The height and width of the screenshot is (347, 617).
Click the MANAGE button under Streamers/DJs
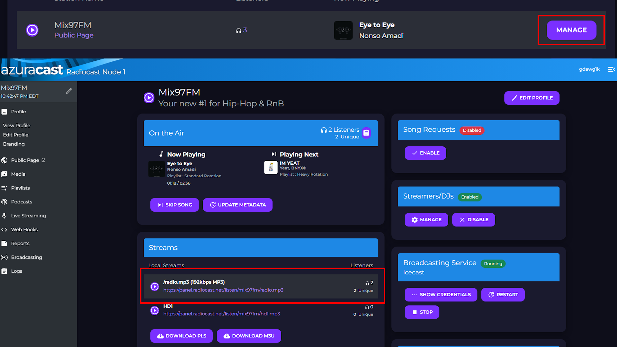[x=426, y=220]
